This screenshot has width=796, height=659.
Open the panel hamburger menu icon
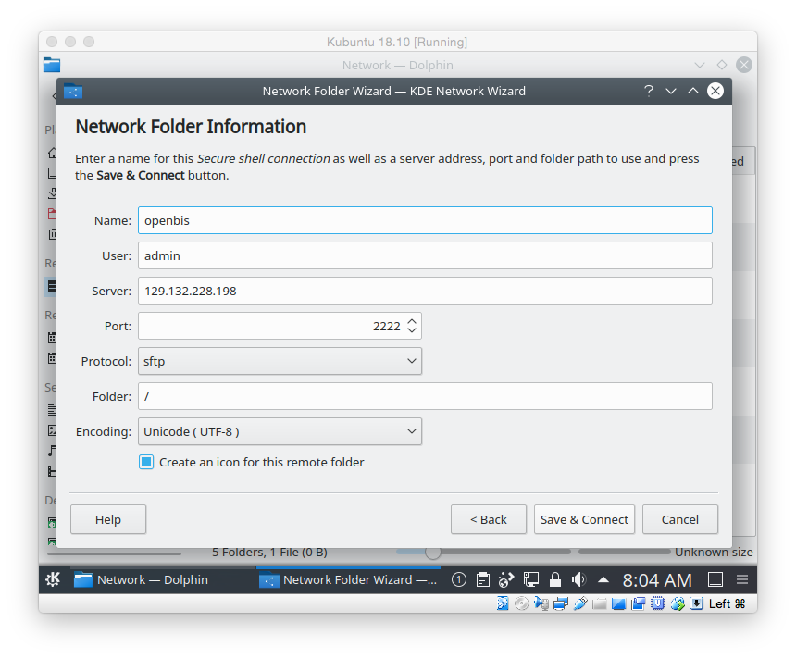(742, 579)
